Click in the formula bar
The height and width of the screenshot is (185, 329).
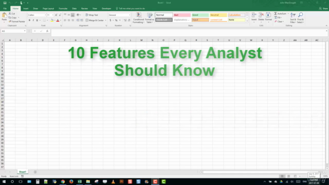coord(188,32)
